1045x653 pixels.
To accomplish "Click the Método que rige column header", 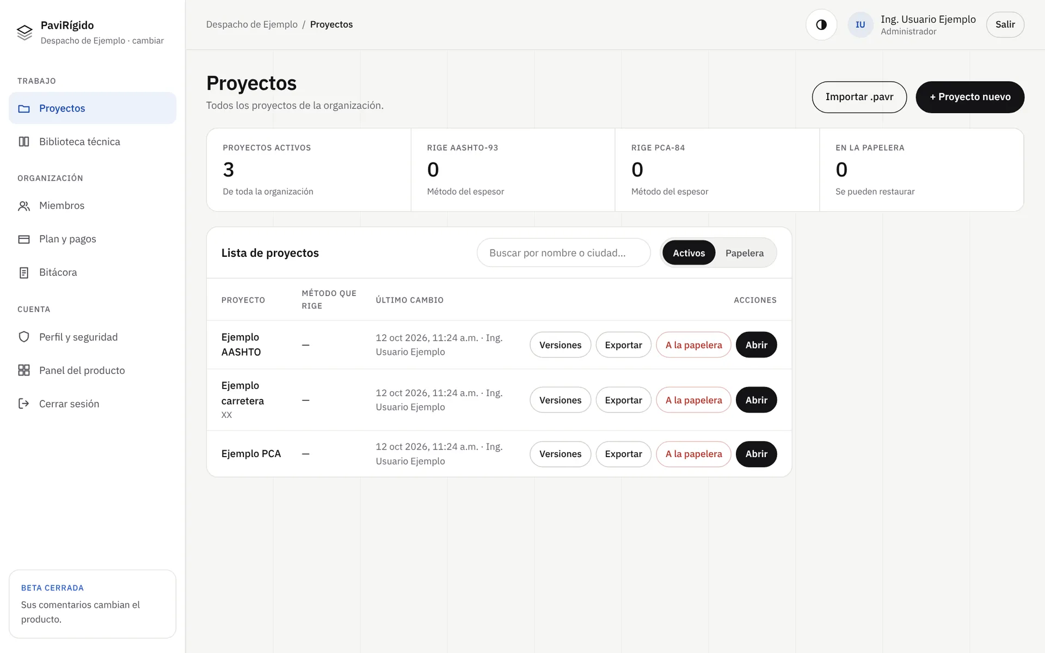I will click(329, 300).
